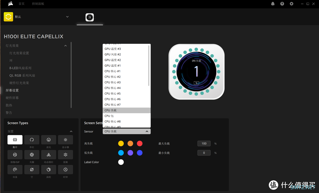Image resolution: width=319 pixels, height=193 pixels.
Task: Open the 警告 alerts section
Action: (x=9, y=113)
